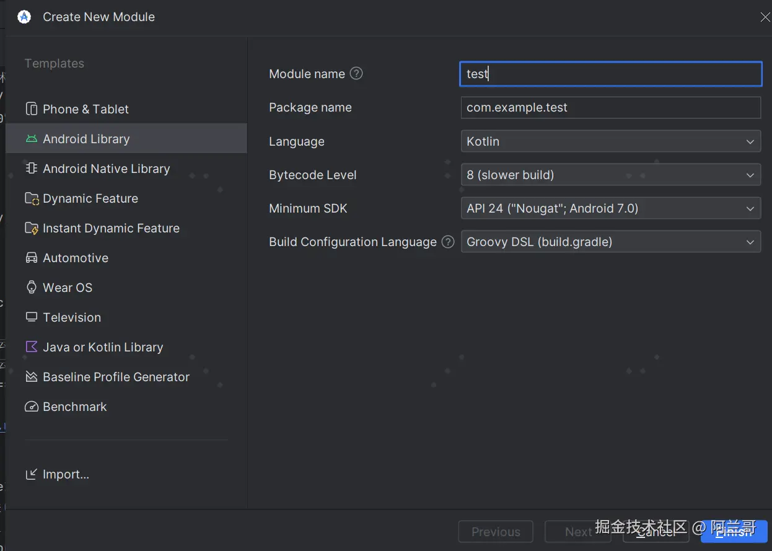Click the Language label
The image size is (772, 551).
[x=297, y=141]
